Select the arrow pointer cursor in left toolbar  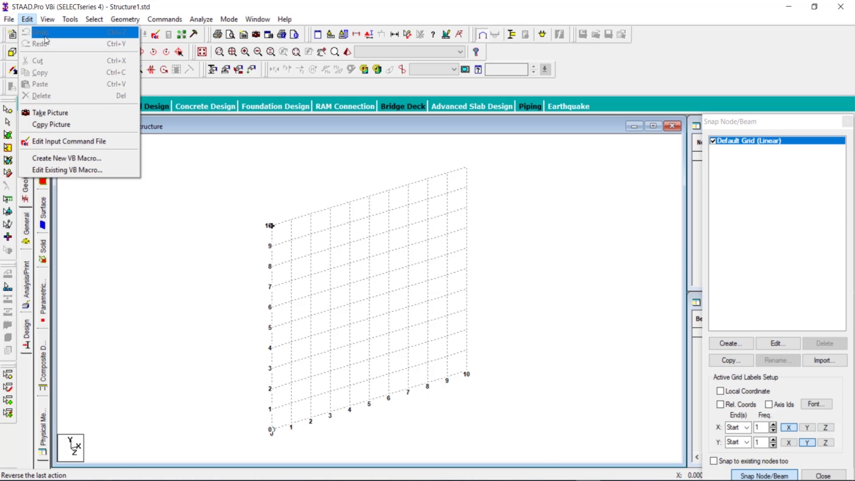(8, 122)
